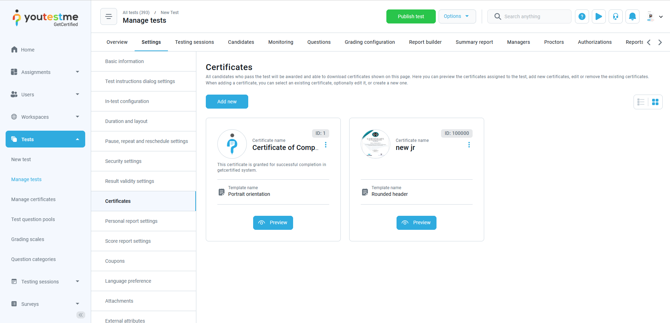670x323 pixels.
Task: Open the headset support icon
Action: coord(615,16)
